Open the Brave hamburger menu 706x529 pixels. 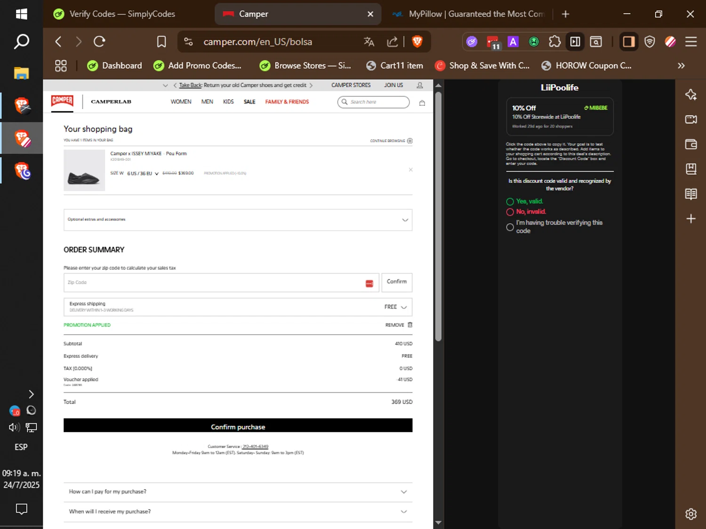pos(691,42)
